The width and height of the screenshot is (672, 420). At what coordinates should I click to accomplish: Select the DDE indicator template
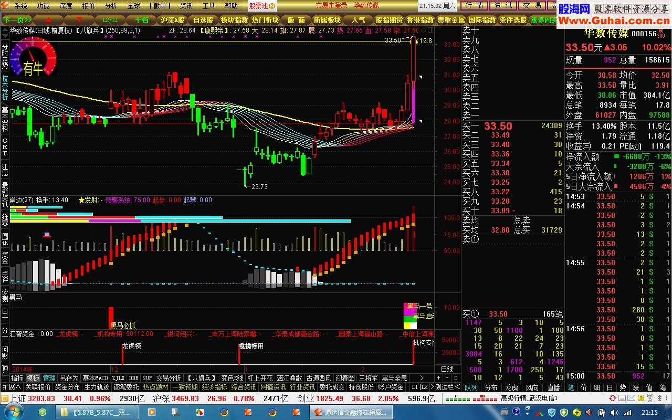tap(133, 378)
